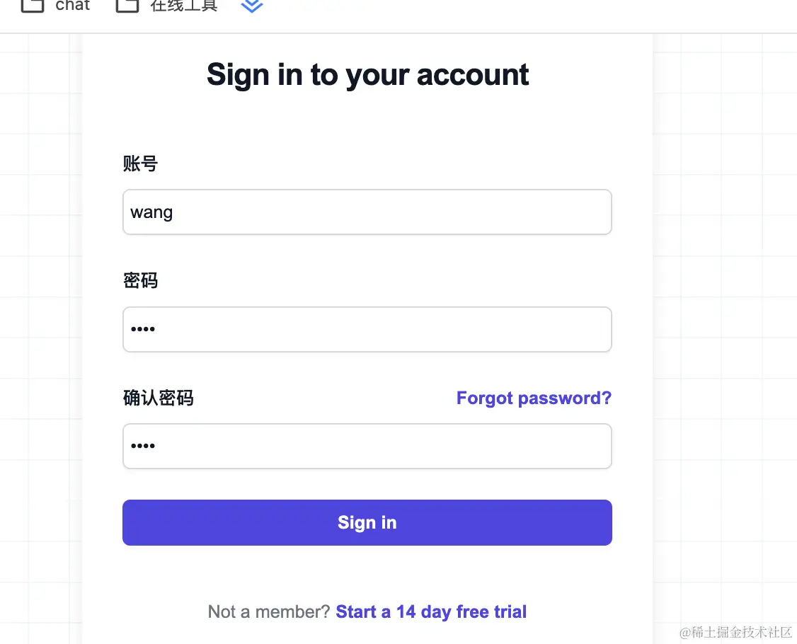Image resolution: width=797 pixels, height=644 pixels.
Task: Focus the 账号 field containing wang
Action: [367, 212]
